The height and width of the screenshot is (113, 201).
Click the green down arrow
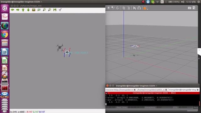pyautogui.click(x=28, y=10)
